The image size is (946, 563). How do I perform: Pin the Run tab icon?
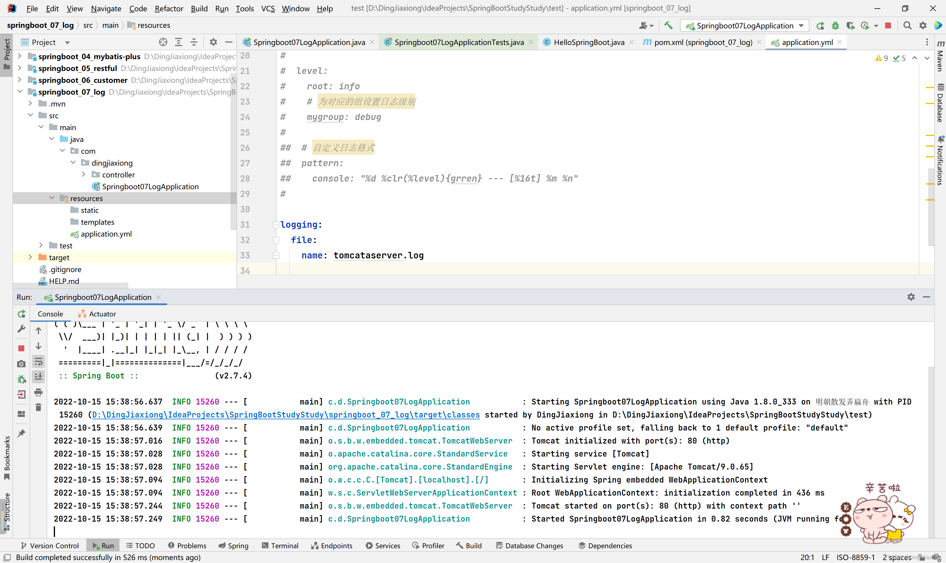click(22, 433)
